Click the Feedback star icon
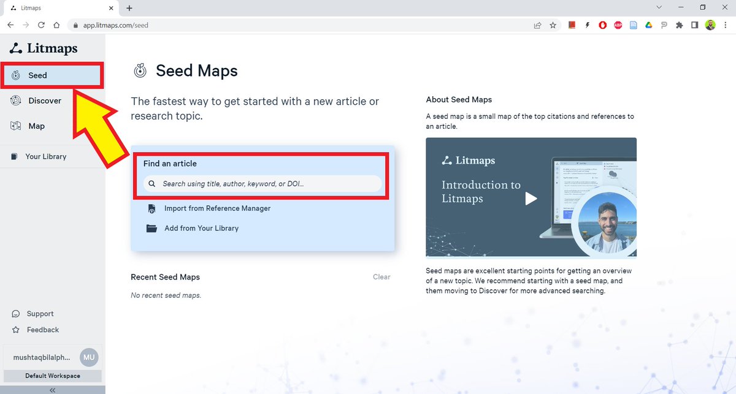 15,330
